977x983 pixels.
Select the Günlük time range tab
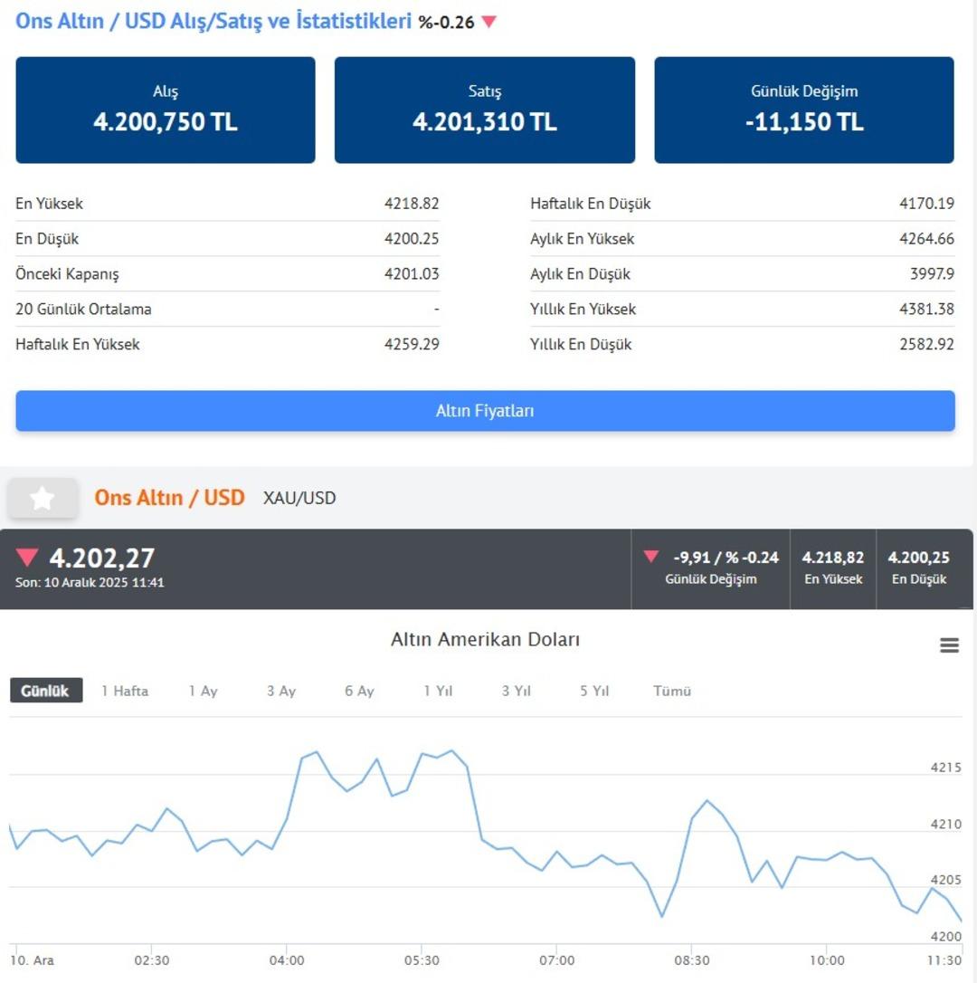pyautogui.click(x=45, y=691)
